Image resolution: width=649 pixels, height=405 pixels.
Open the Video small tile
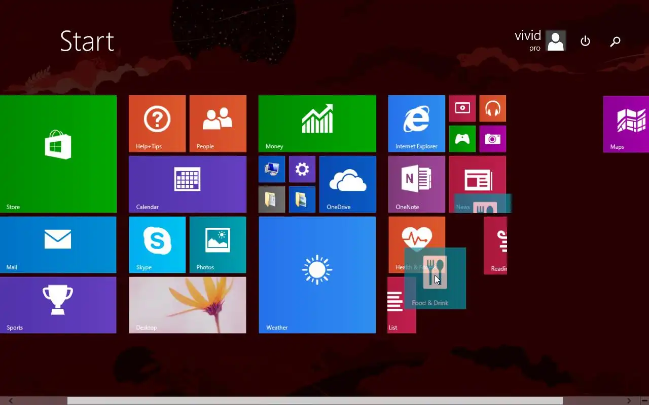tap(462, 108)
